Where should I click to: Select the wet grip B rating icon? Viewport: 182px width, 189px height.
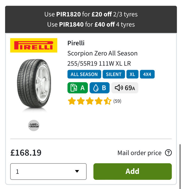coord(99,88)
